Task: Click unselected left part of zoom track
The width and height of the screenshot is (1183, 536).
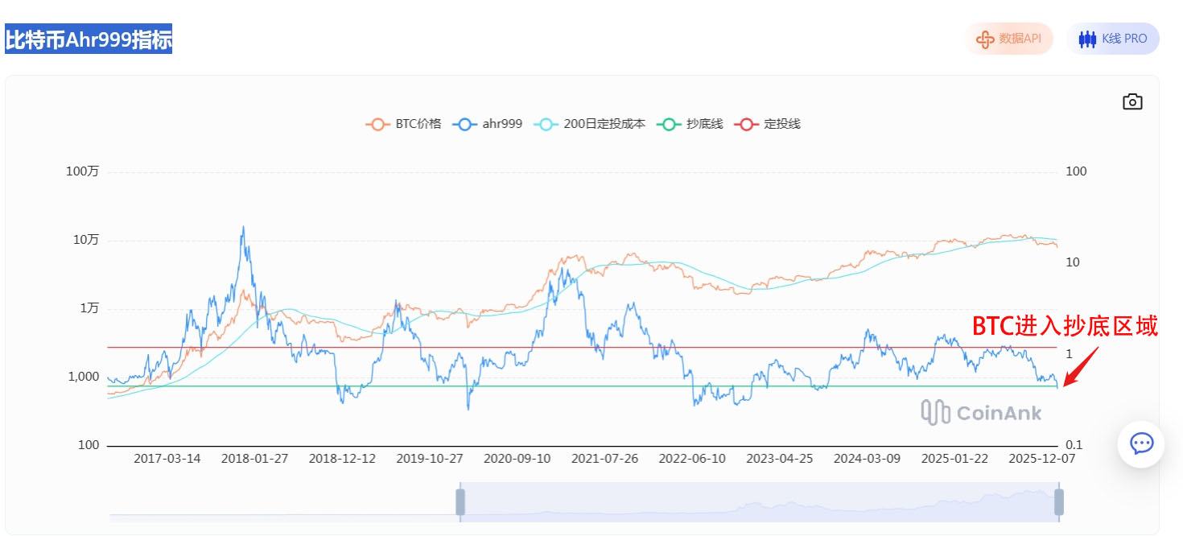Action: point(282,503)
